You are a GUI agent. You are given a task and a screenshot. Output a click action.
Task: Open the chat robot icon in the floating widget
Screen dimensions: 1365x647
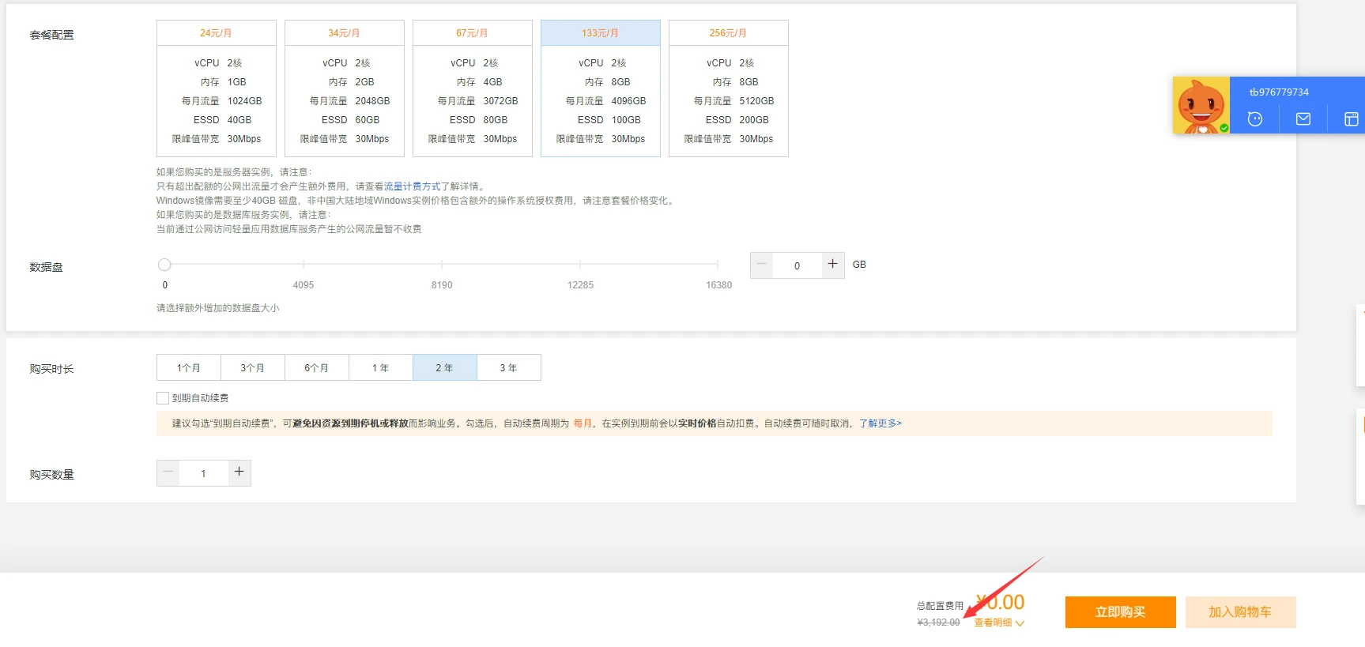tap(1254, 119)
